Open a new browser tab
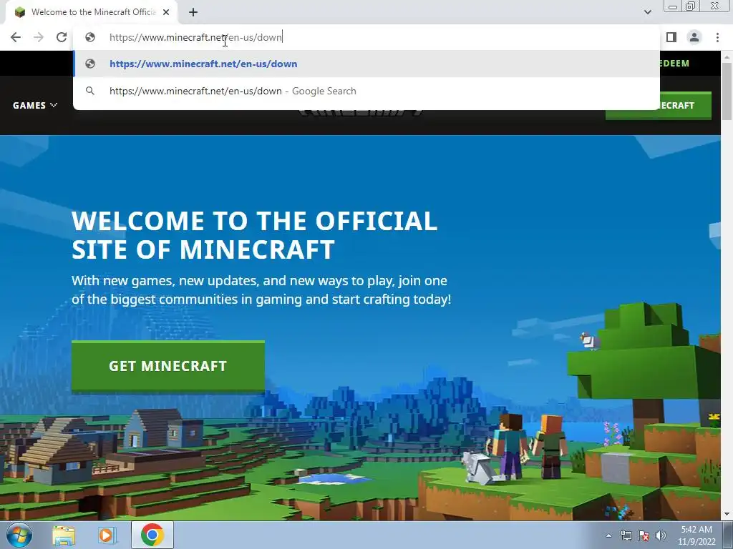The width and height of the screenshot is (733, 549). coord(193,12)
